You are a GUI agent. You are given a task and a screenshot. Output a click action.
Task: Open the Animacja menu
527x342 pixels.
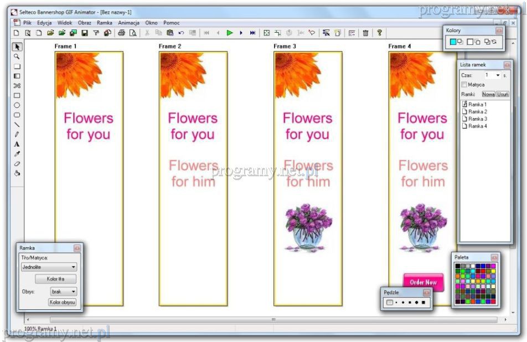point(128,23)
